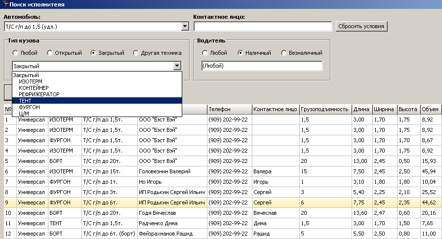The width and height of the screenshot is (442, 239).
Task: Choose 'Другая техника' radio button
Action: [x=136, y=53]
